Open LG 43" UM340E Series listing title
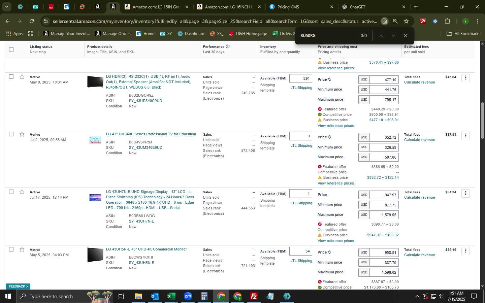This screenshot has width=485, height=303. coord(151,134)
